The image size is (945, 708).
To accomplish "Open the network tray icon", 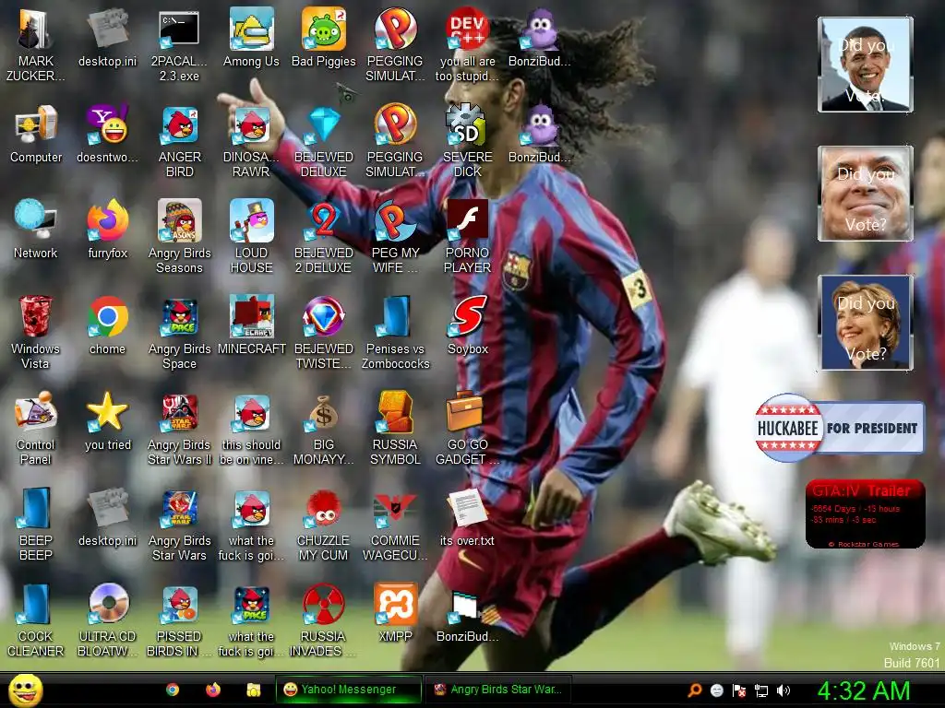I will point(761,690).
